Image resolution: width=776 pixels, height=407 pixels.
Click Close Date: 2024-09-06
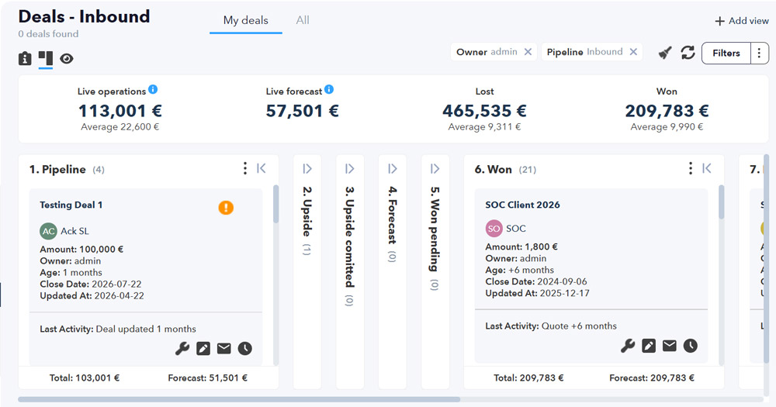coord(536,281)
